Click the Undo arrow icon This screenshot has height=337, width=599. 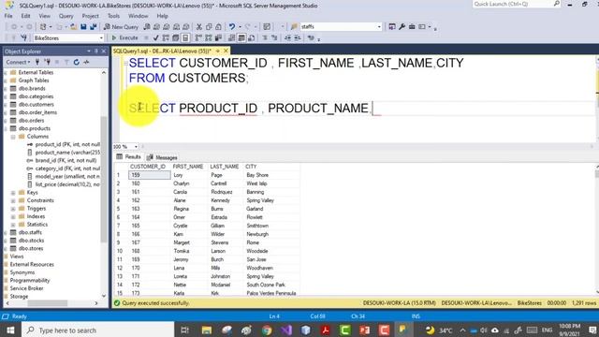pos(232,27)
